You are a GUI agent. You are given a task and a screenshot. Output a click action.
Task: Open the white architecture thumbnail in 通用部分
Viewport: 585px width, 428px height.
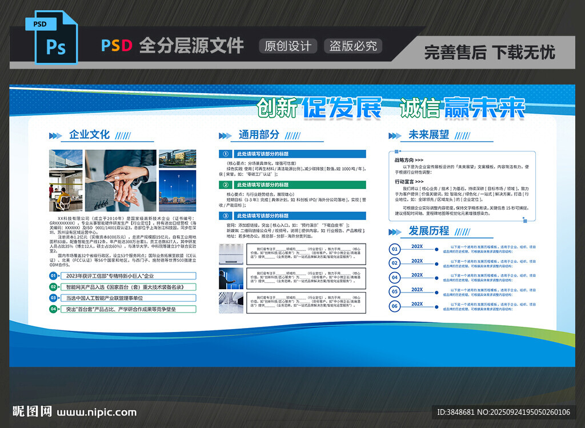(231, 303)
